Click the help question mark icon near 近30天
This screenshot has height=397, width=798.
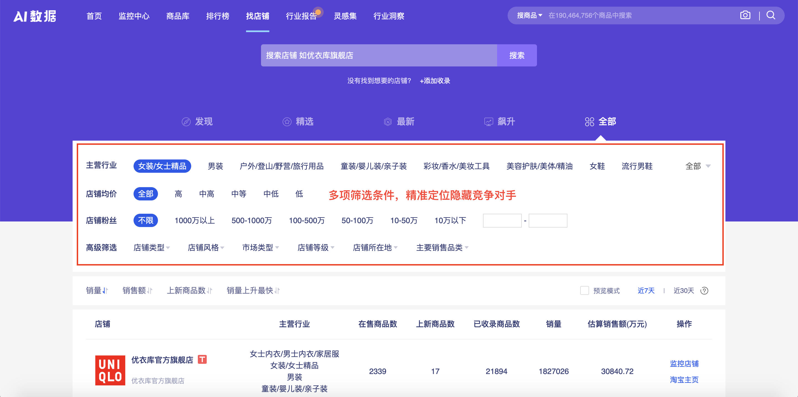coord(704,291)
